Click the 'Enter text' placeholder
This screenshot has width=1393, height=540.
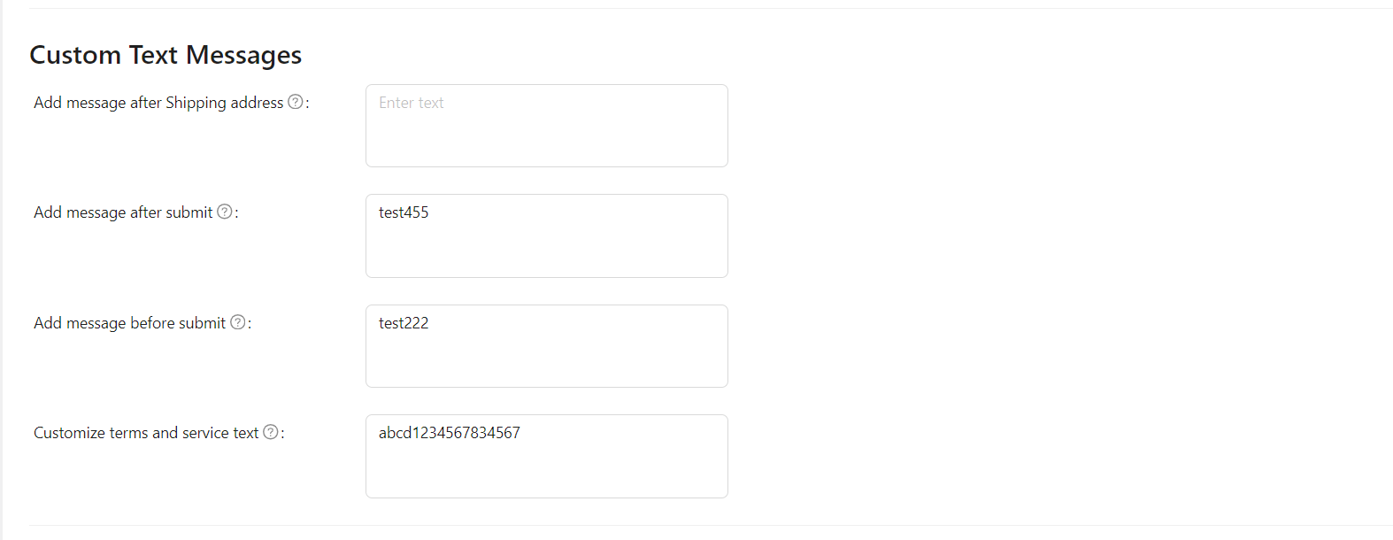tap(412, 103)
